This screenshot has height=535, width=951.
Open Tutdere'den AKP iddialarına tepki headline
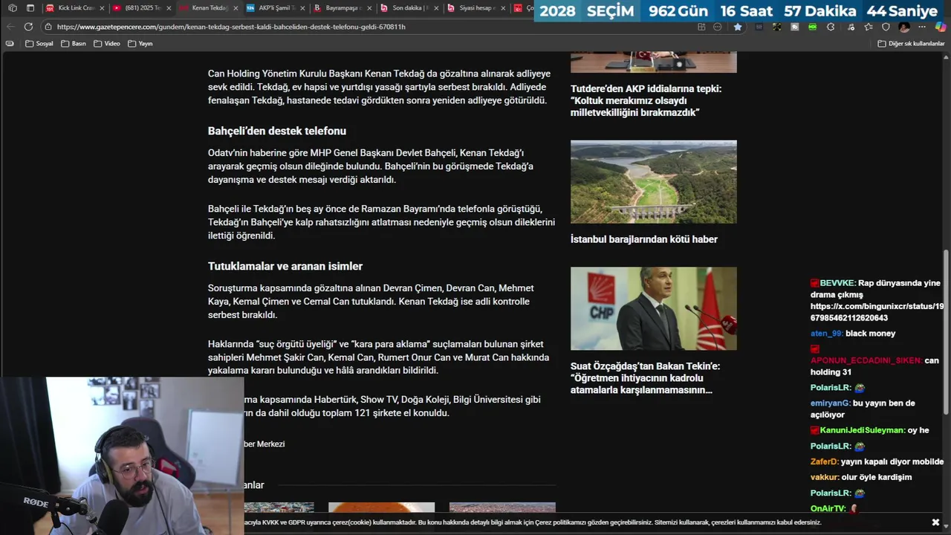coord(646,100)
